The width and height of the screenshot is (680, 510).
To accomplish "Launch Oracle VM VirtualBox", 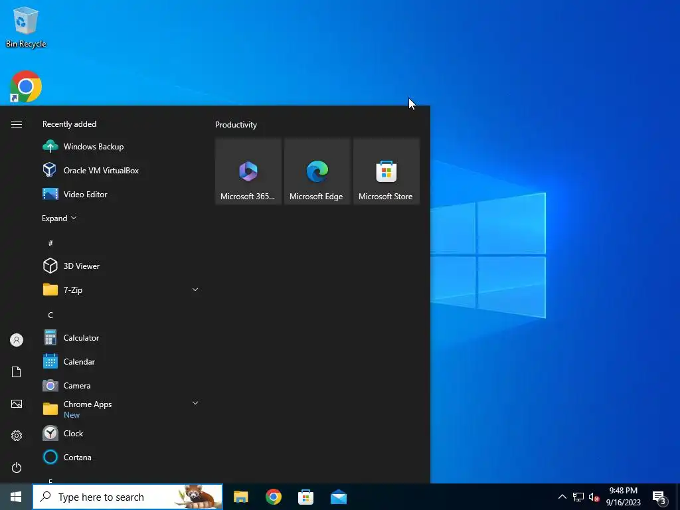I will [121, 171].
